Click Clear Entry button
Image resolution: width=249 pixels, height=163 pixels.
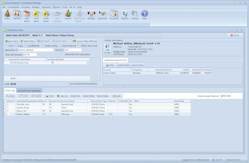coord(27,41)
